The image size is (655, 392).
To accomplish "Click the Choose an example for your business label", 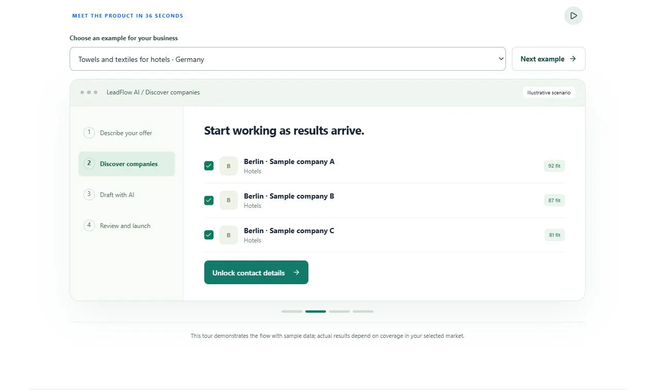I will [124, 38].
